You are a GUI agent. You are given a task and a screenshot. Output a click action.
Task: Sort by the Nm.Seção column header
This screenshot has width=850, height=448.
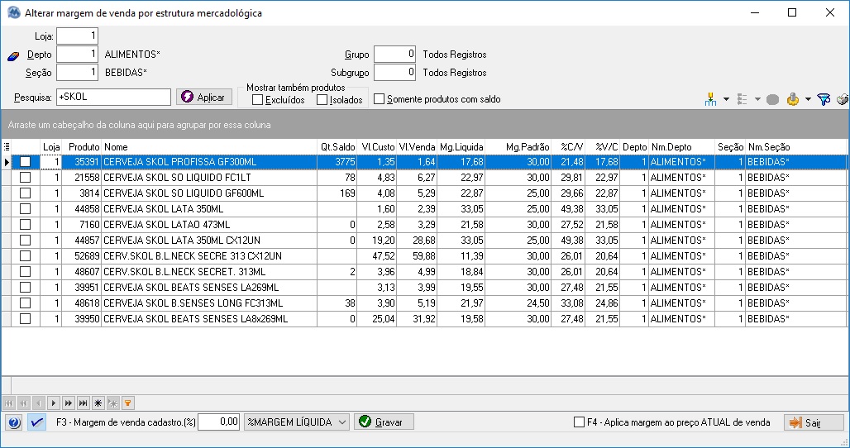[795, 147]
